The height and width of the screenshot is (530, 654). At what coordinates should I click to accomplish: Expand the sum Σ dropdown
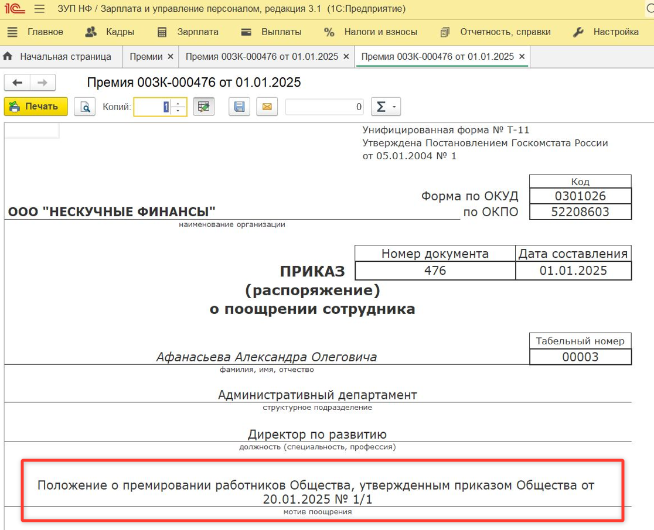(385, 107)
